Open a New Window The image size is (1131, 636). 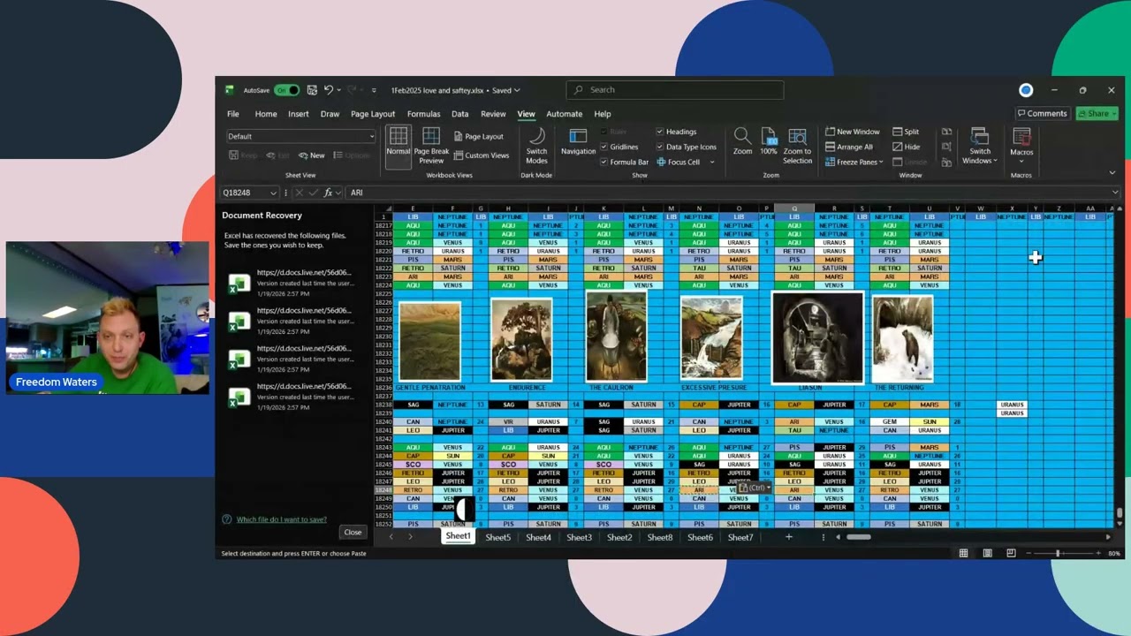tap(852, 132)
